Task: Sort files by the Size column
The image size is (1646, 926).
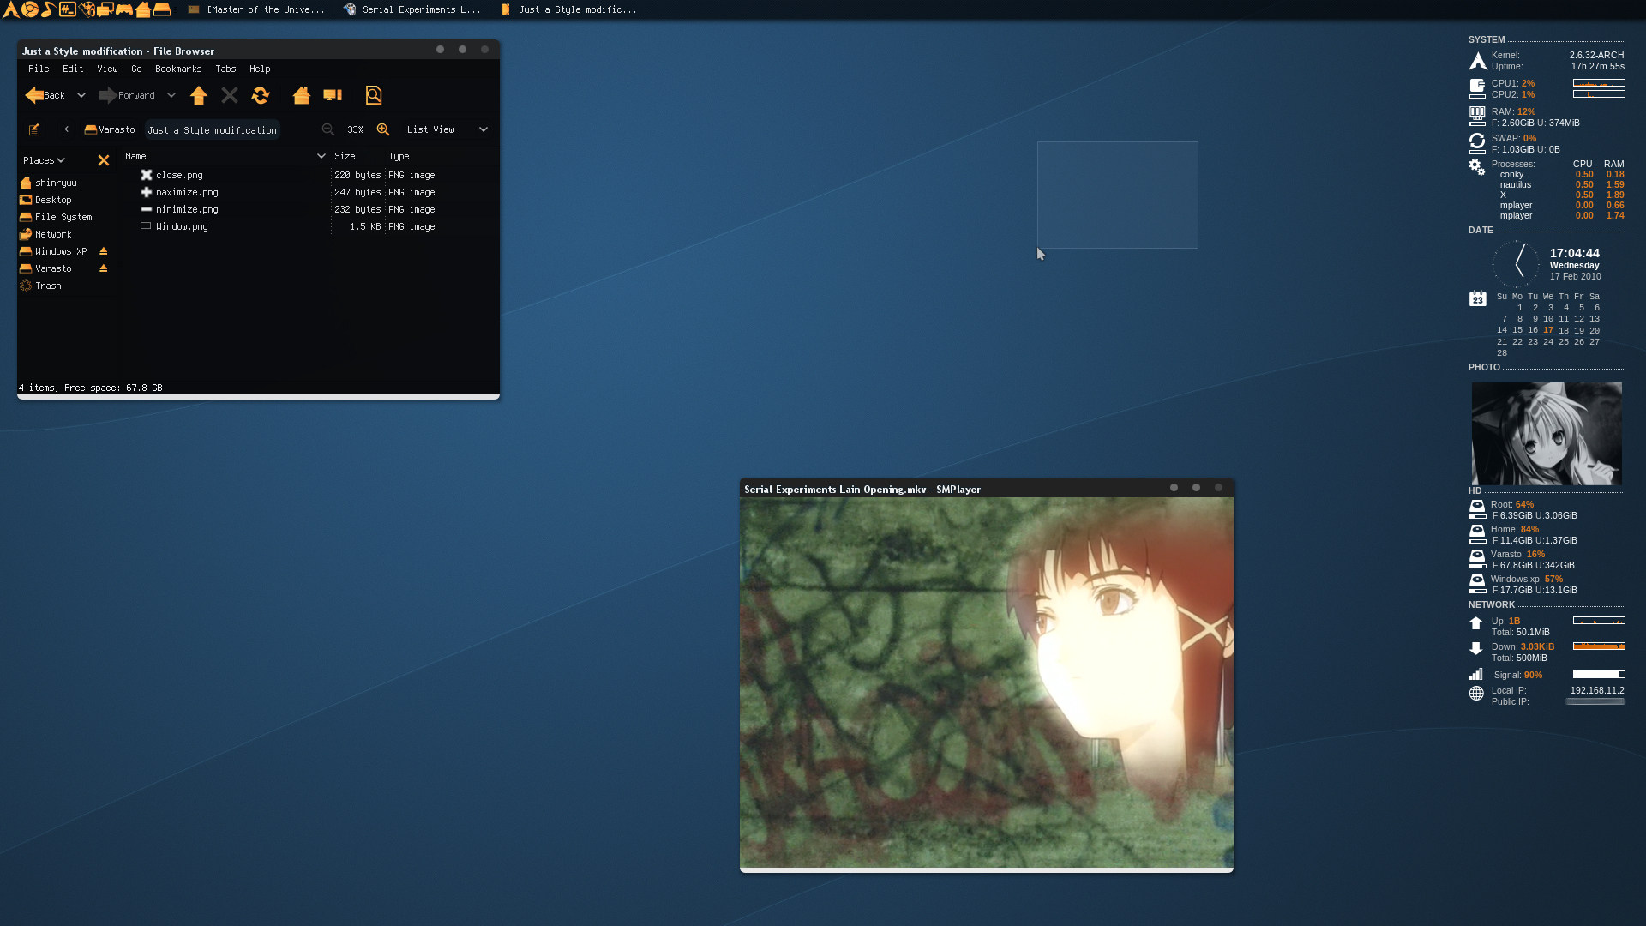Action: tap(345, 156)
